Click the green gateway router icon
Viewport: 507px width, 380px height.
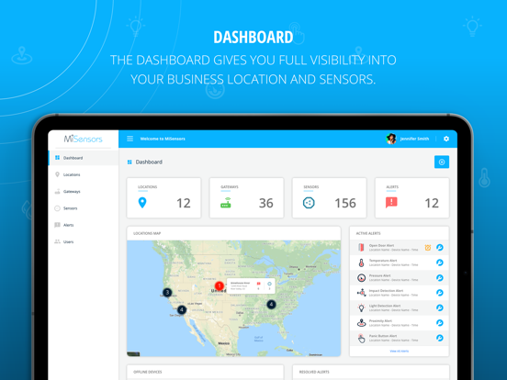click(x=226, y=203)
